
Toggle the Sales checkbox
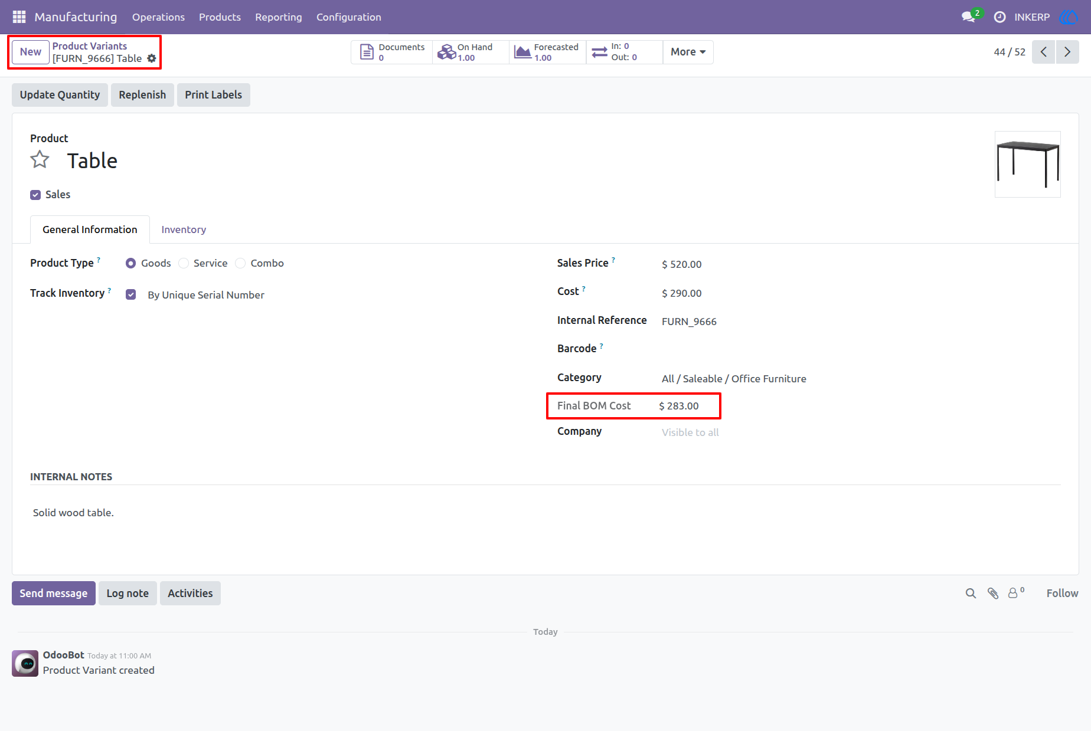[x=35, y=195]
